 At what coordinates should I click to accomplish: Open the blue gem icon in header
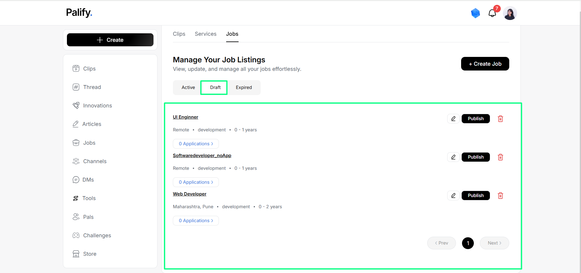click(x=475, y=13)
